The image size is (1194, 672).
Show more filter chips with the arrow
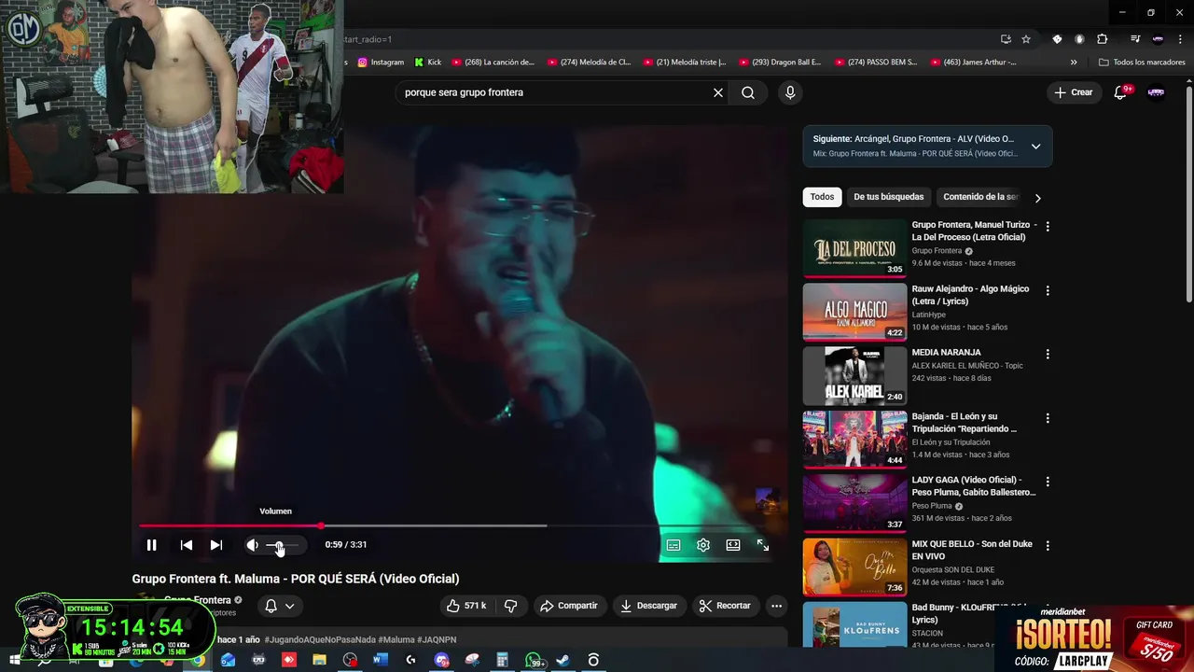[x=1037, y=198]
